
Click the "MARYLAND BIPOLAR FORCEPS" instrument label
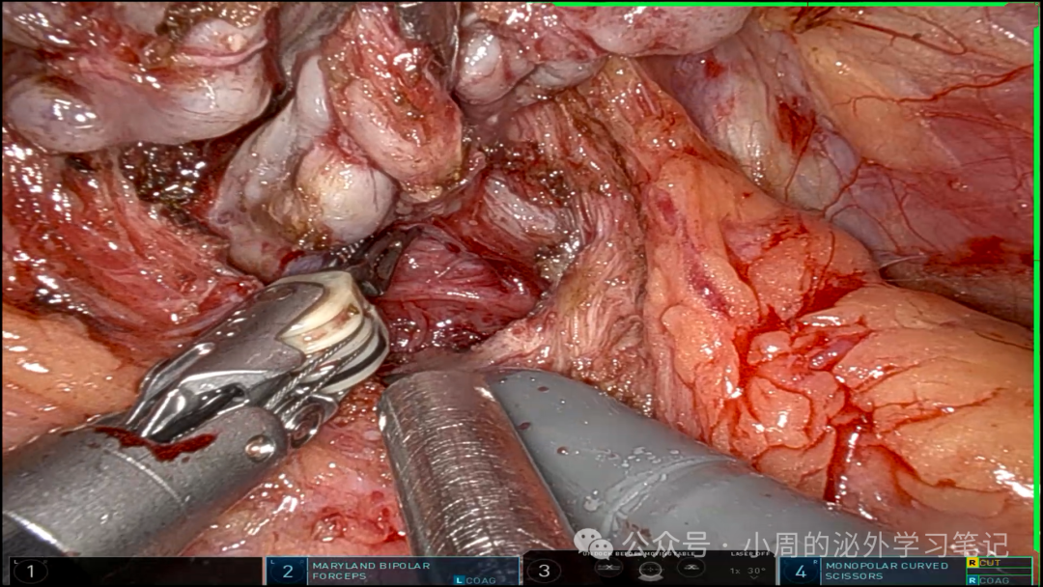coord(371,571)
